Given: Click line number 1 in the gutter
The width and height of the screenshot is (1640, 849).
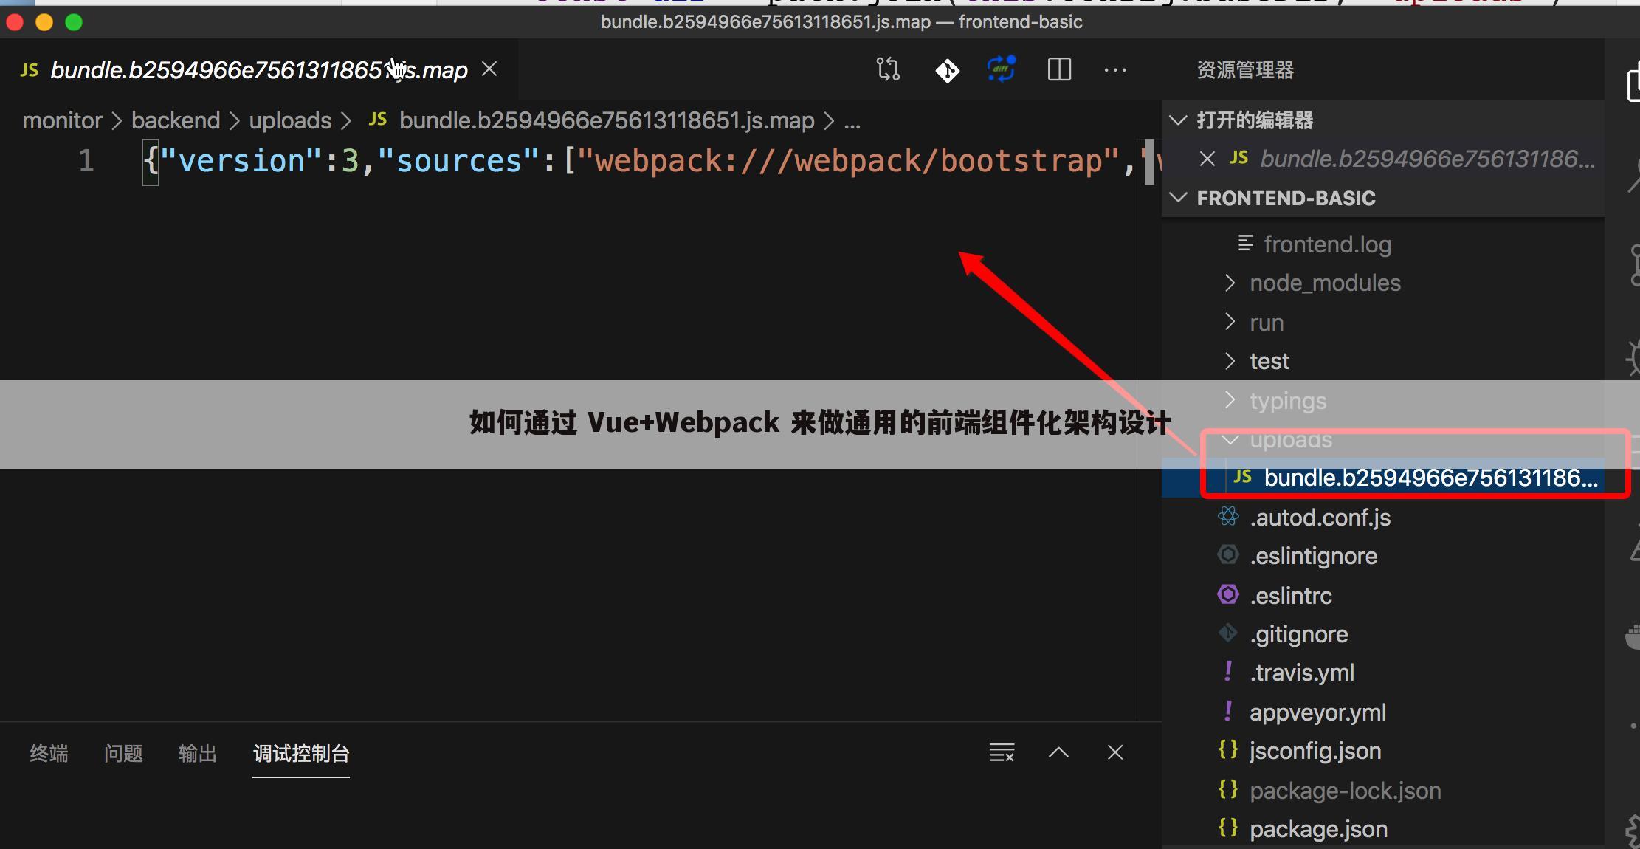Looking at the screenshot, I should point(86,161).
